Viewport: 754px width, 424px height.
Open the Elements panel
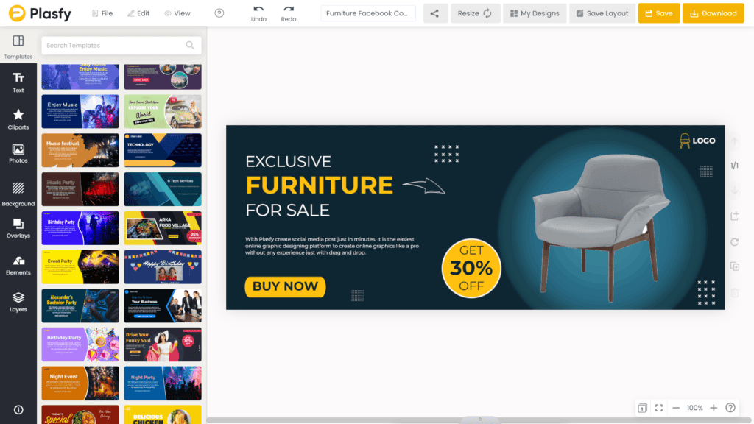pyautogui.click(x=18, y=265)
